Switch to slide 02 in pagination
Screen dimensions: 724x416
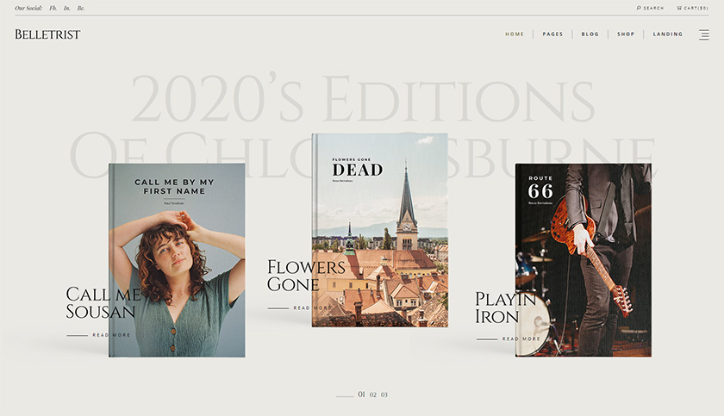tap(373, 394)
